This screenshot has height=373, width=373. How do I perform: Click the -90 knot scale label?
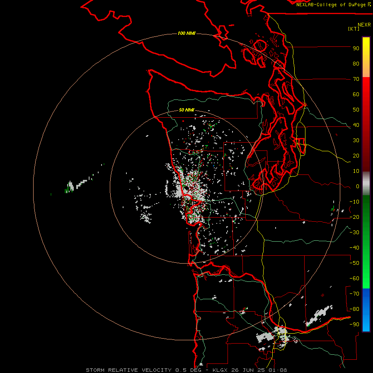pyautogui.click(x=354, y=325)
